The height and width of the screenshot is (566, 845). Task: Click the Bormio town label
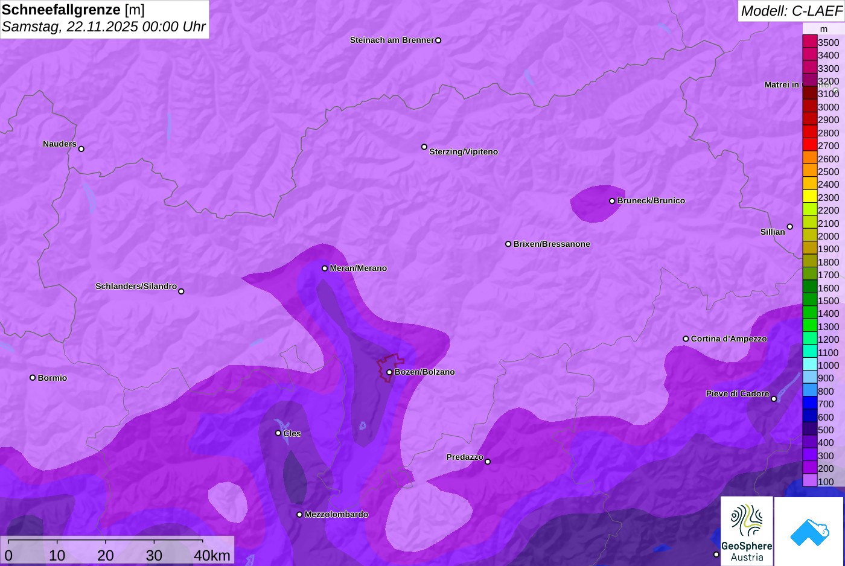point(53,378)
